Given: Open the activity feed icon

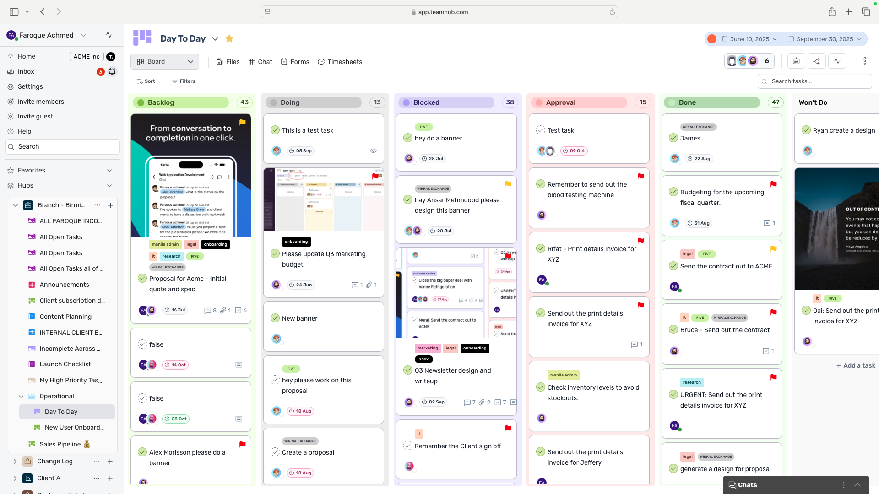Looking at the screenshot, I should (x=837, y=61).
